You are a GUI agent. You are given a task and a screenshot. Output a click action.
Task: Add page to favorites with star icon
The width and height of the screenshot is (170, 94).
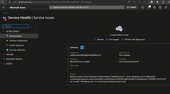coord(145,2)
